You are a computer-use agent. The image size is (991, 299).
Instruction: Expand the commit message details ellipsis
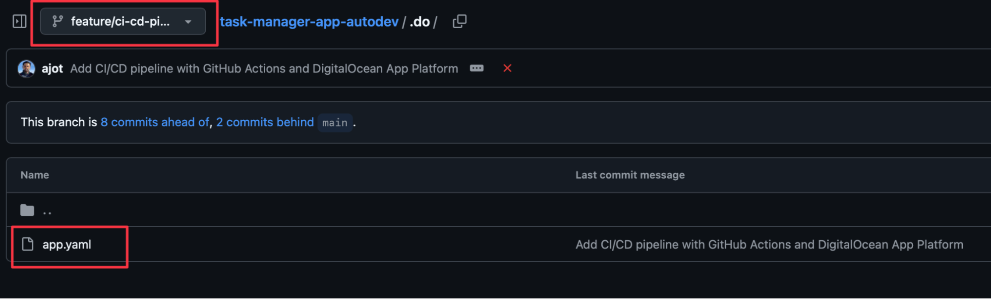pyautogui.click(x=477, y=68)
